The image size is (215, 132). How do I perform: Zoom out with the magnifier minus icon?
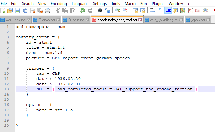coord(125,10)
